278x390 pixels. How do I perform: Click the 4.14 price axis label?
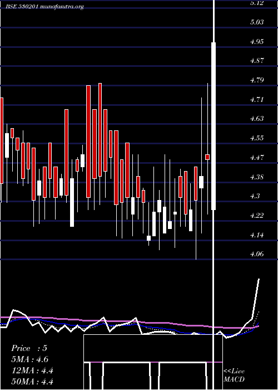coord(257,235)
